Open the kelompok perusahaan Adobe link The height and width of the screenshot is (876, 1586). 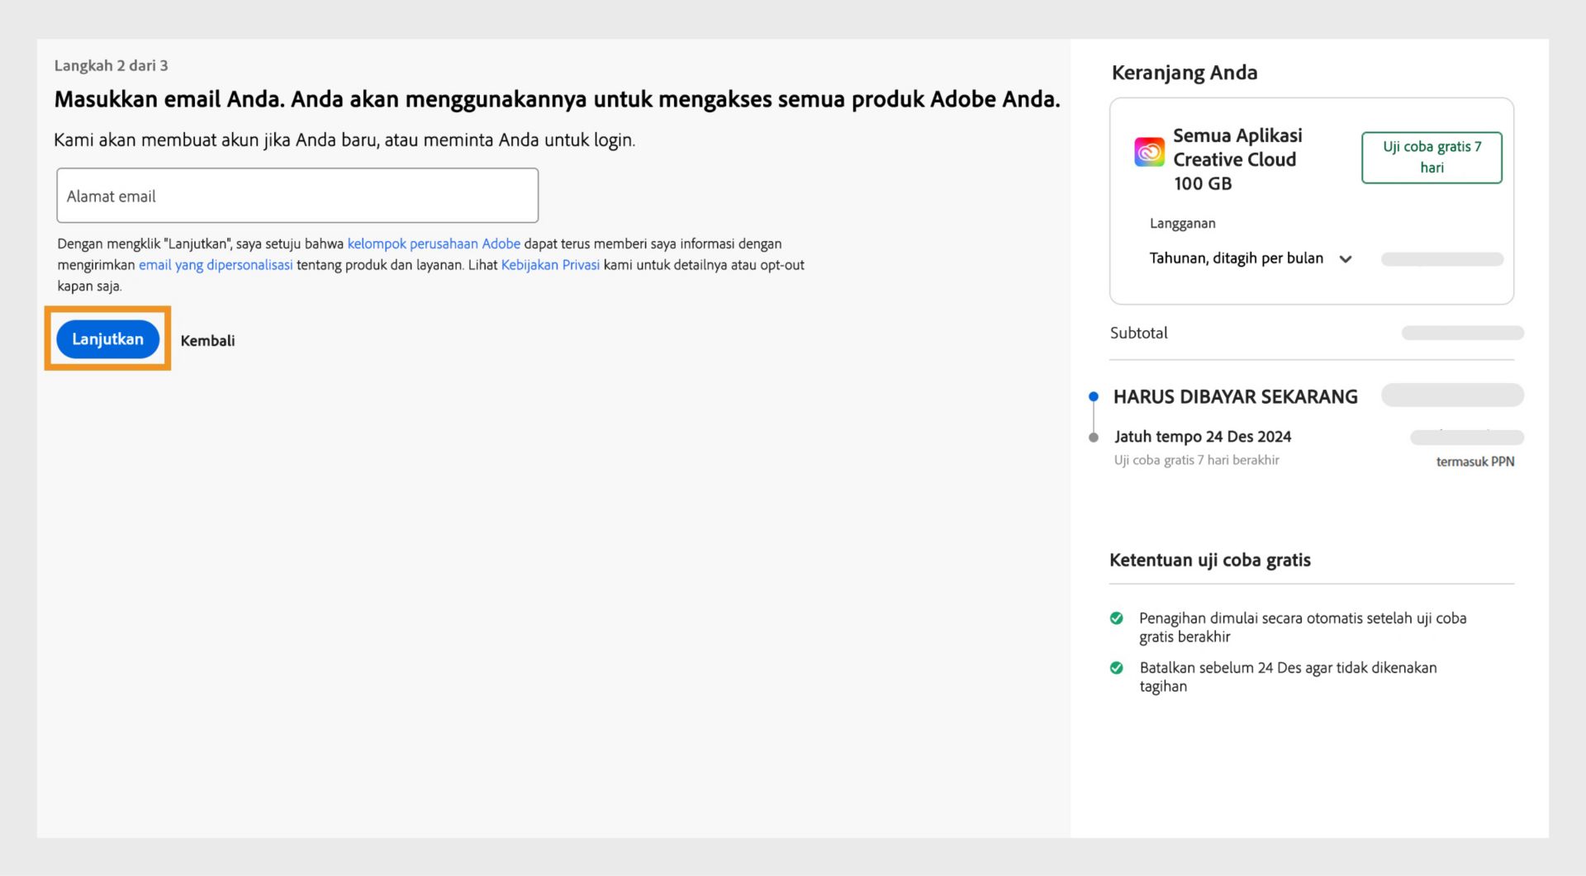tap(434, 244)
